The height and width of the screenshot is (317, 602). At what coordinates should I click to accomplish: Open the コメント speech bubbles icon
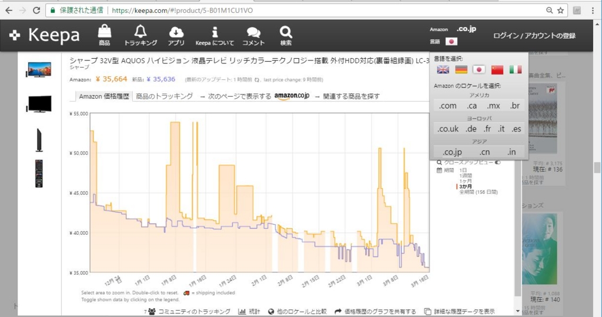click(253, 35)
